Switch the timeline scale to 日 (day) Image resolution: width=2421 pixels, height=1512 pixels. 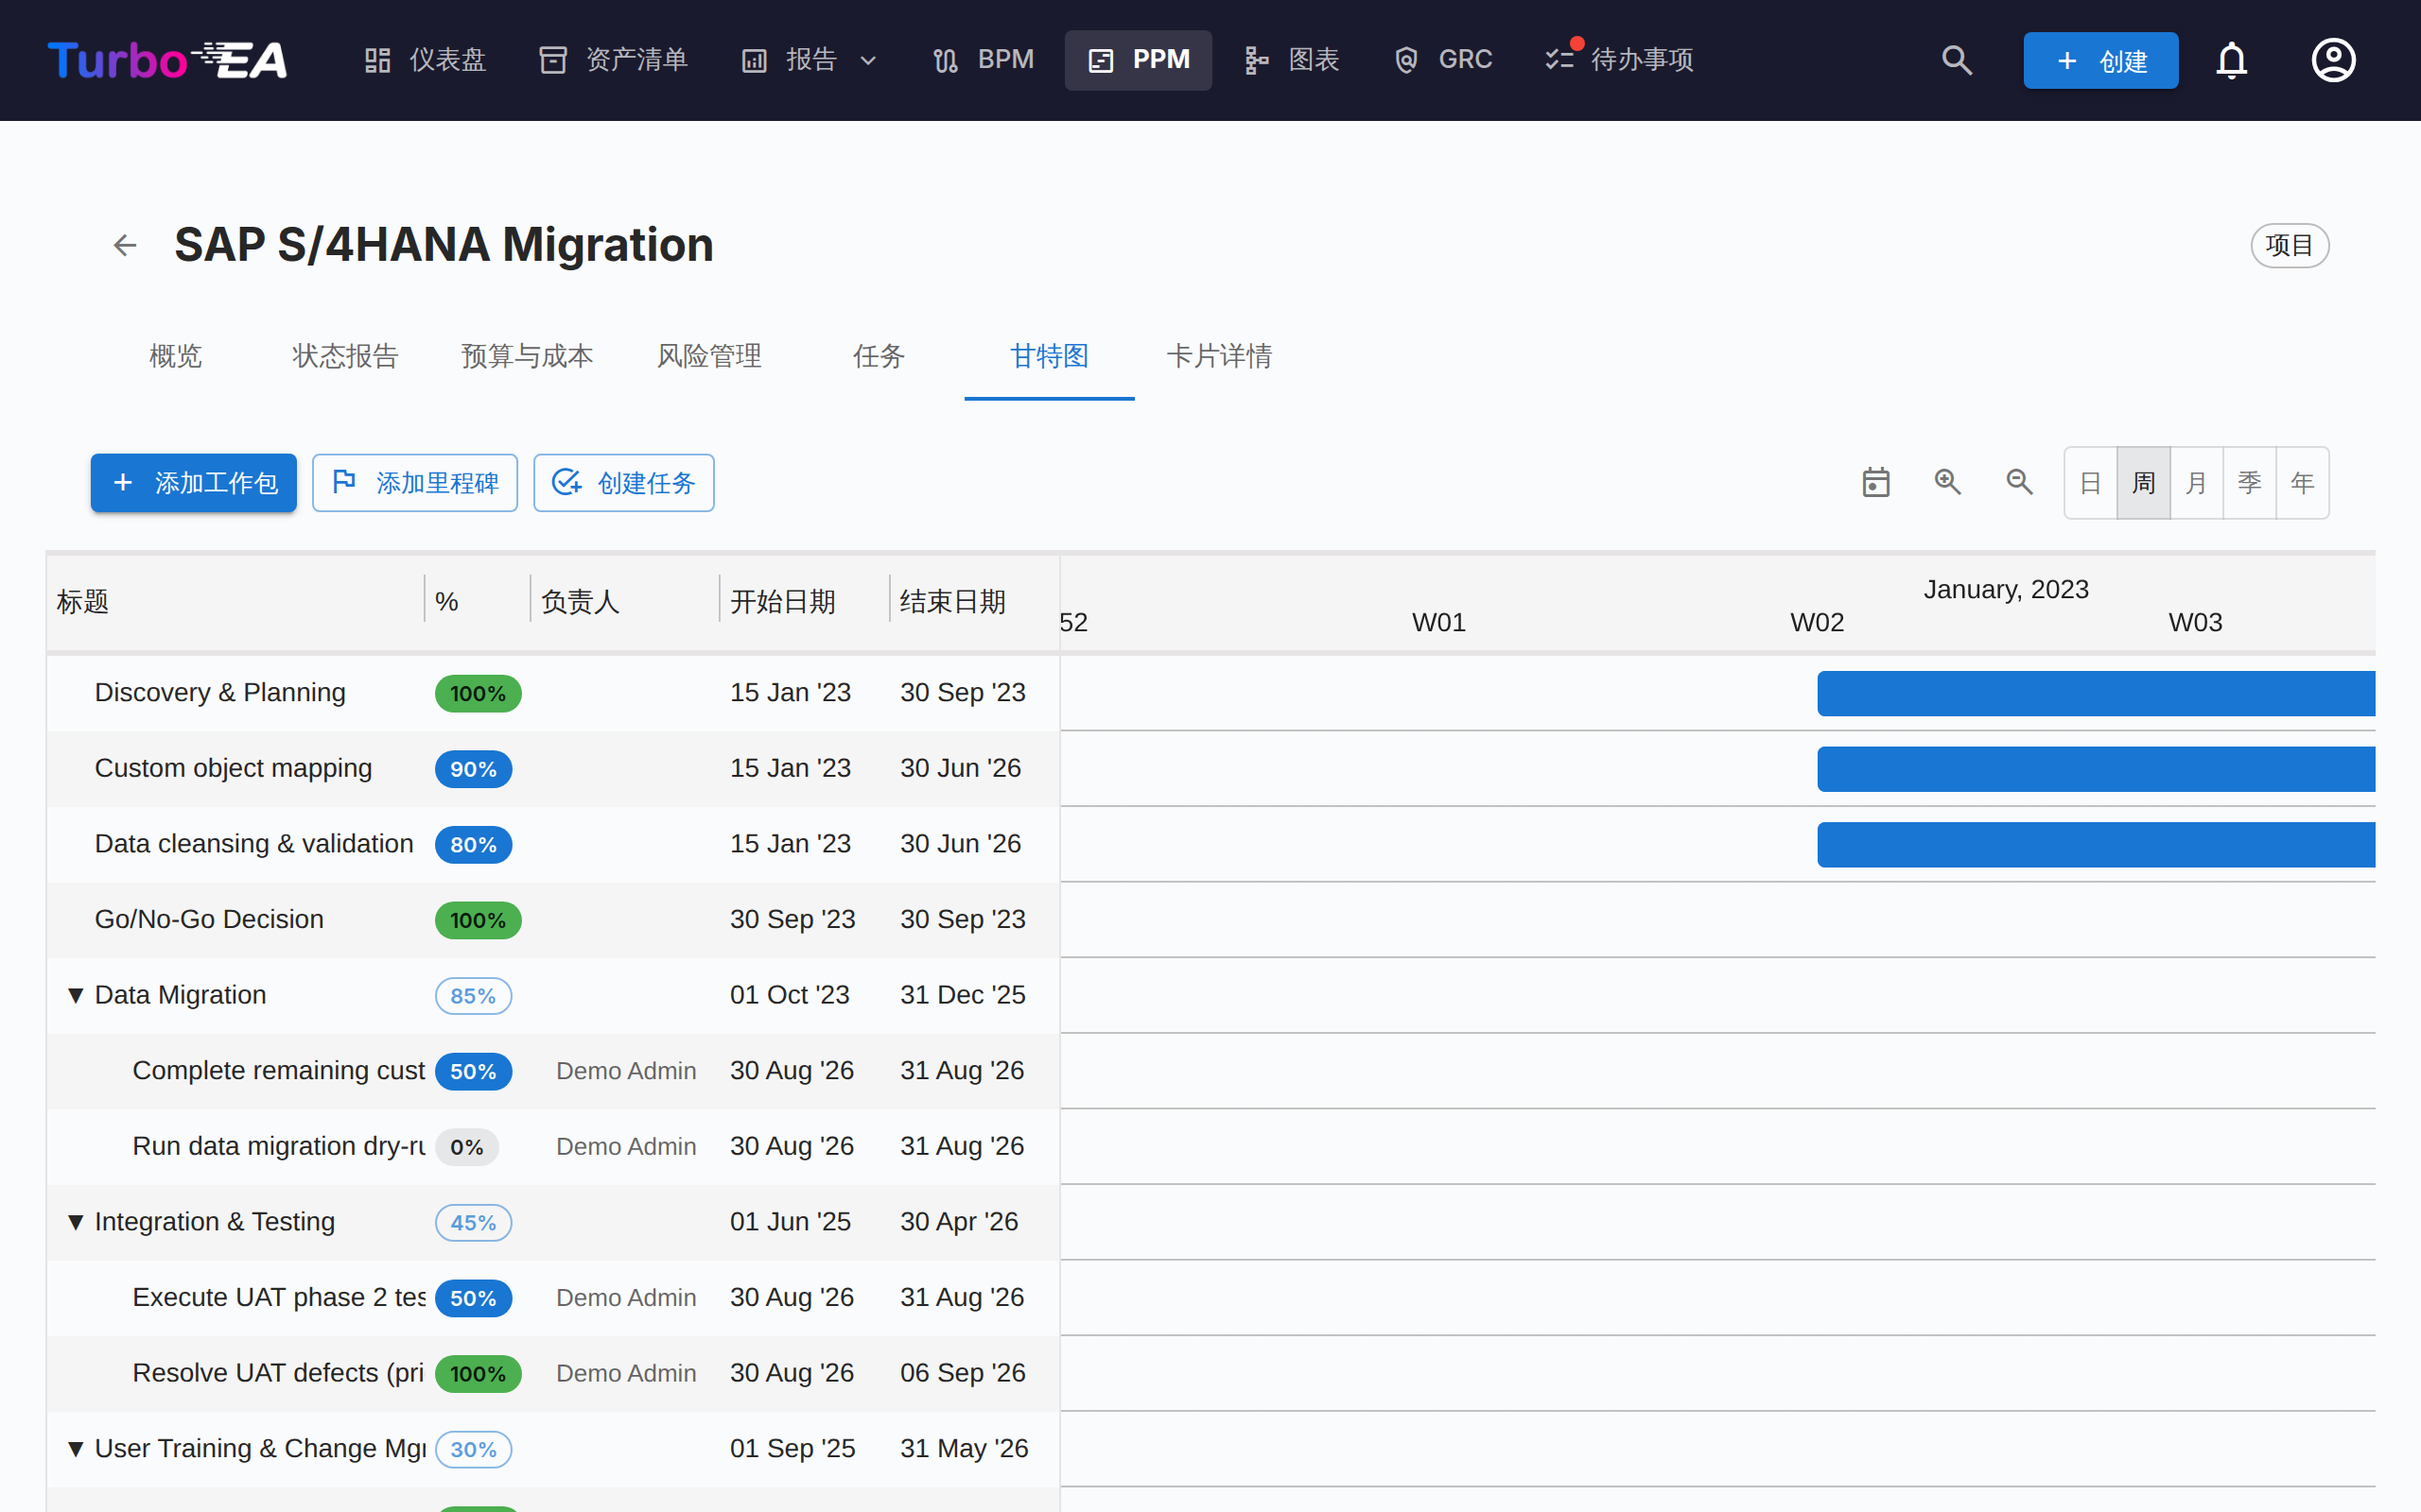(2090, 483)
